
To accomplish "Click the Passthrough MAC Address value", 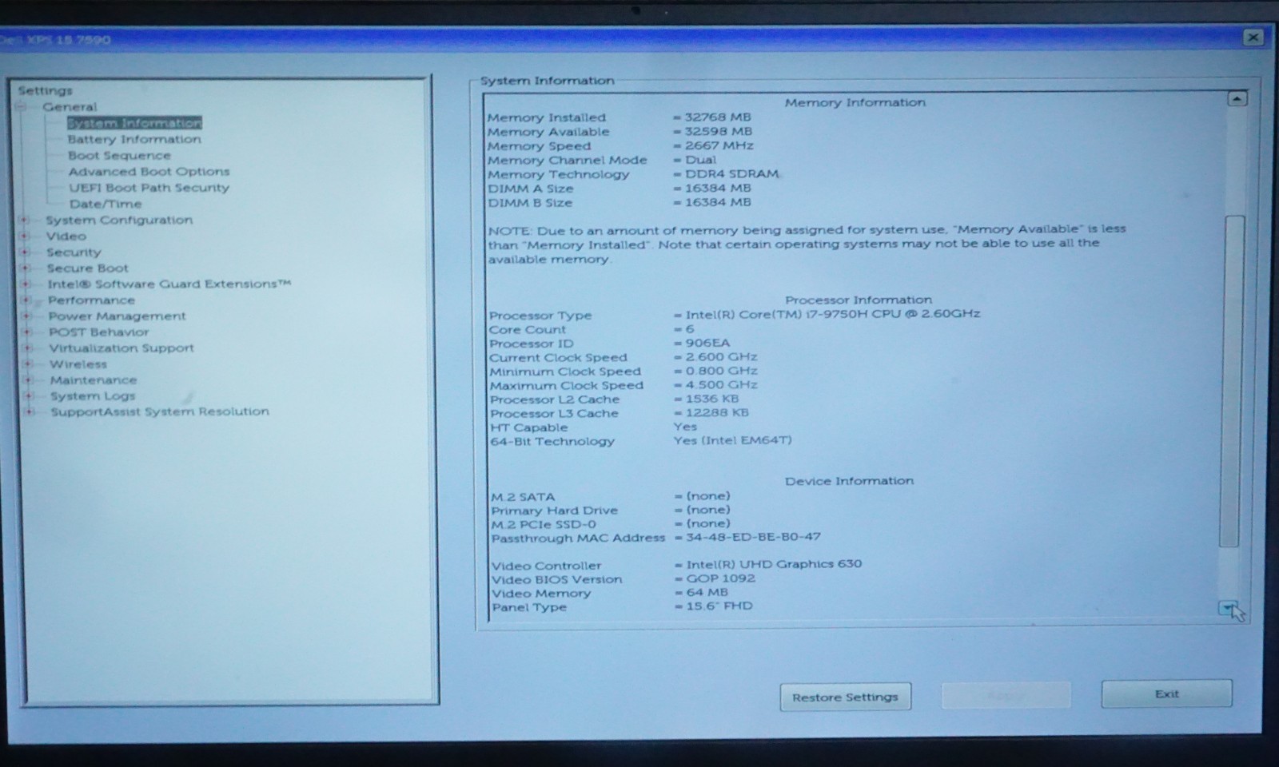I will 753,537.
